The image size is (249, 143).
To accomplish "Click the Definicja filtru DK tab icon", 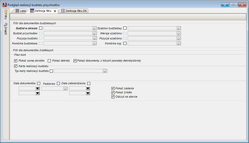I will (x=63, y=11).
